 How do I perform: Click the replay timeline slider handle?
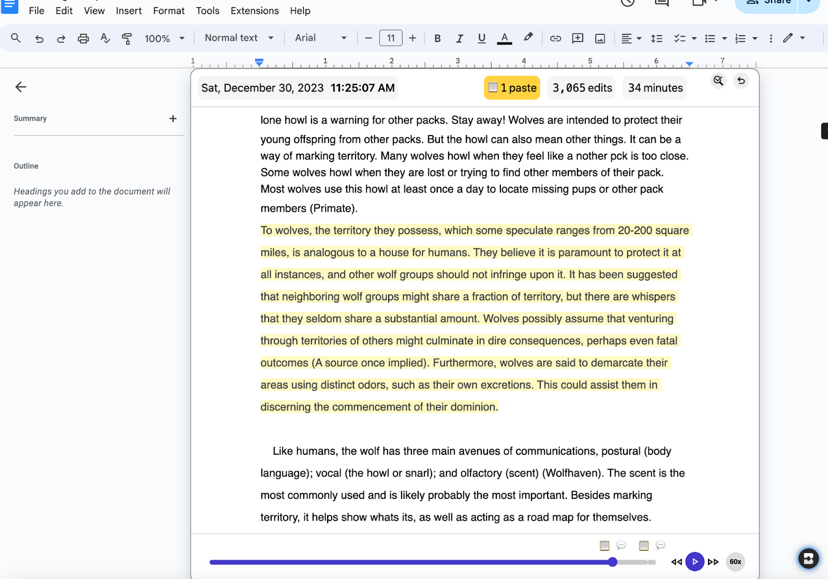point(613,562)
